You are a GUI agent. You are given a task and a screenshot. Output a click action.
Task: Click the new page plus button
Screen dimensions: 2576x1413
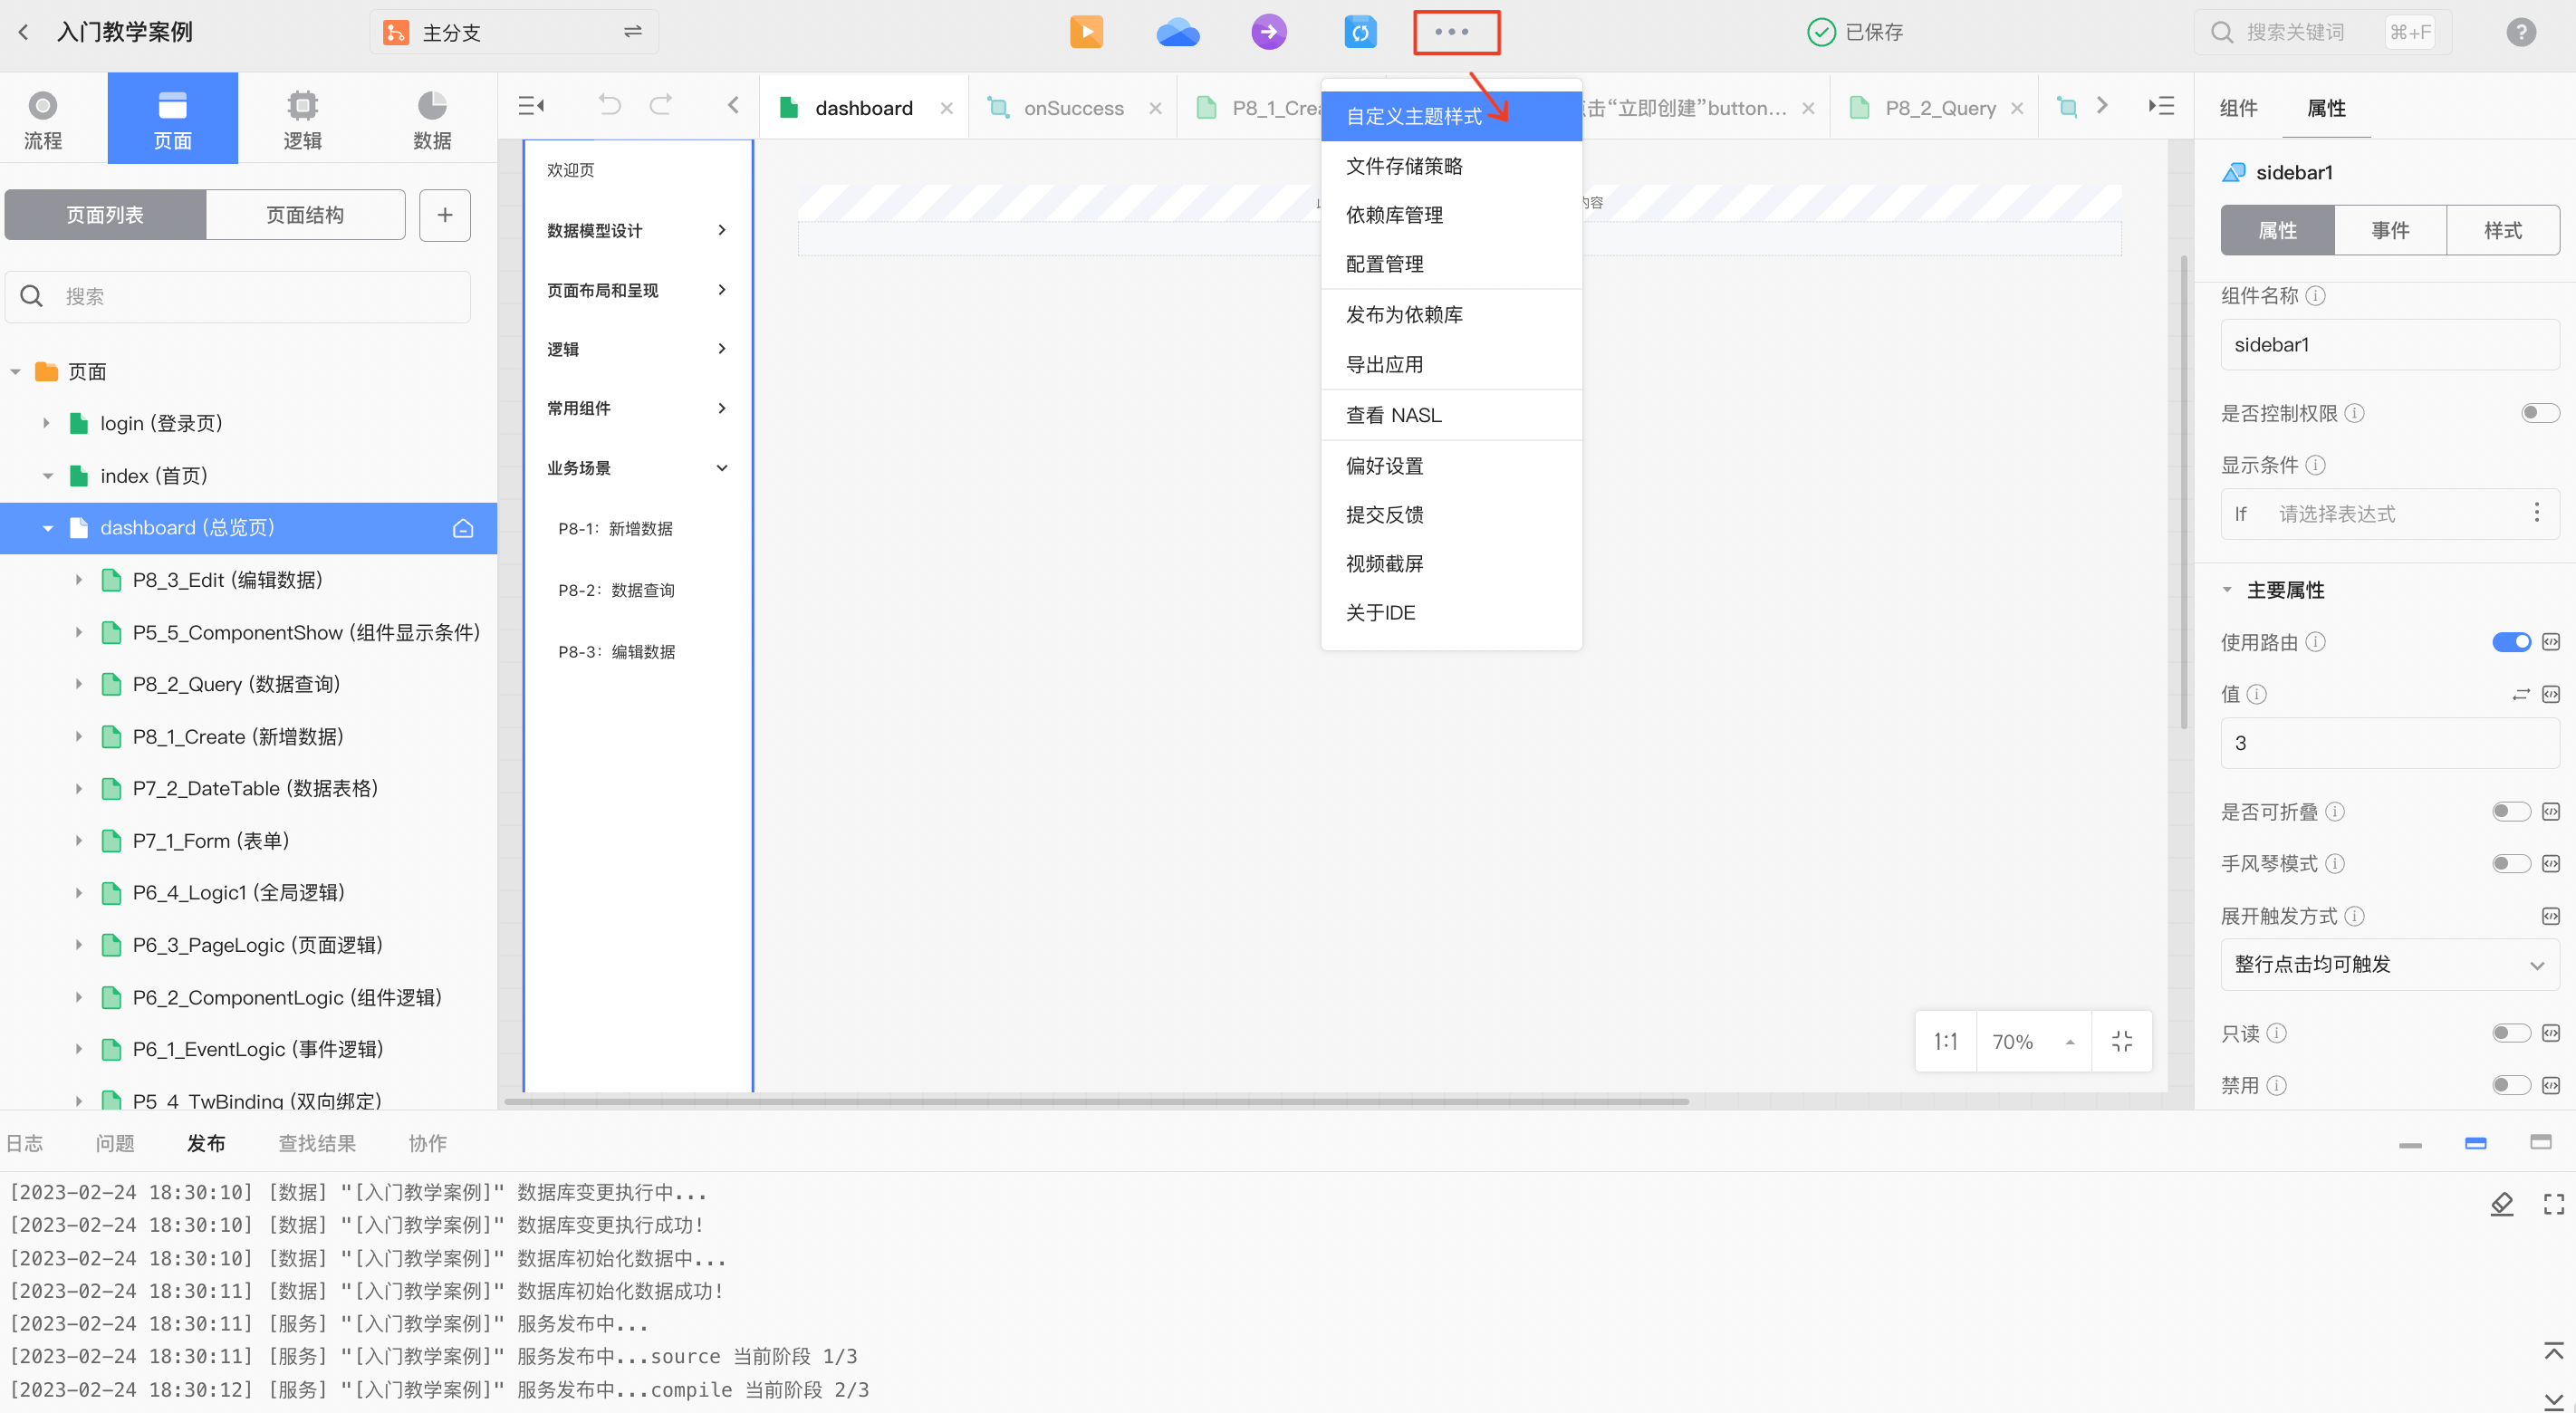(x=444, y=214)
